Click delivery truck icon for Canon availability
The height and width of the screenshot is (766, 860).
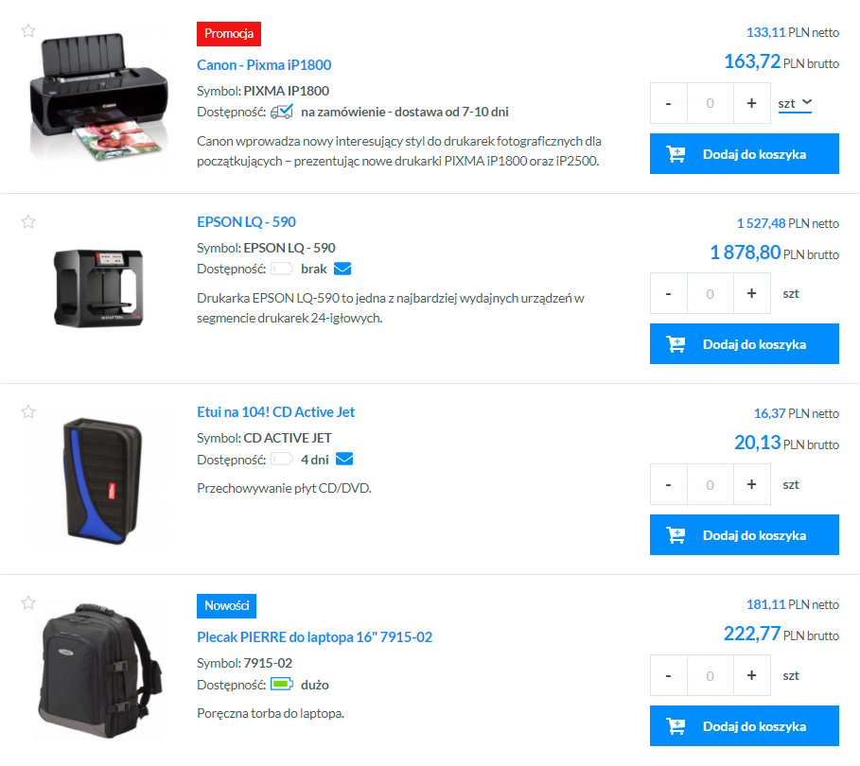tap(282, 112)
